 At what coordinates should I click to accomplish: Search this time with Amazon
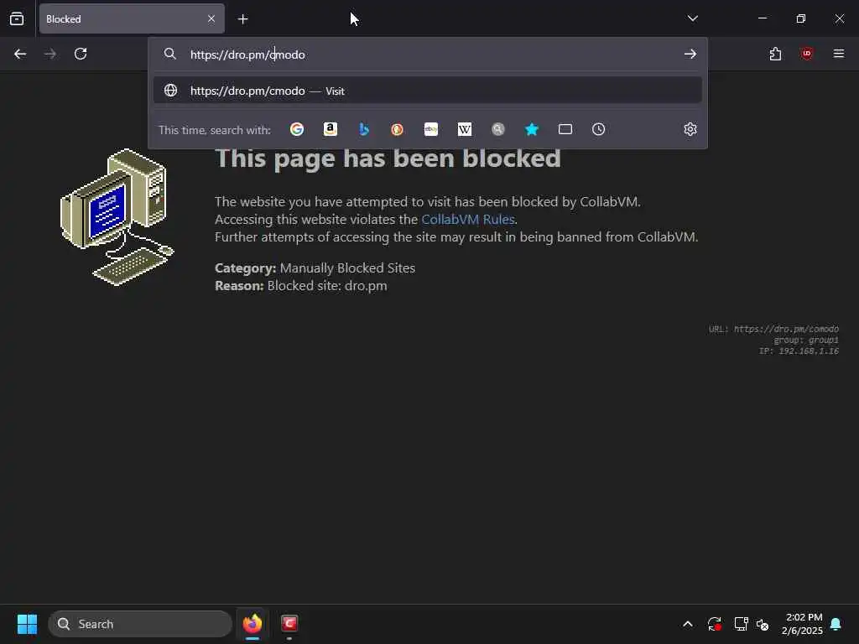pos(331,129)
